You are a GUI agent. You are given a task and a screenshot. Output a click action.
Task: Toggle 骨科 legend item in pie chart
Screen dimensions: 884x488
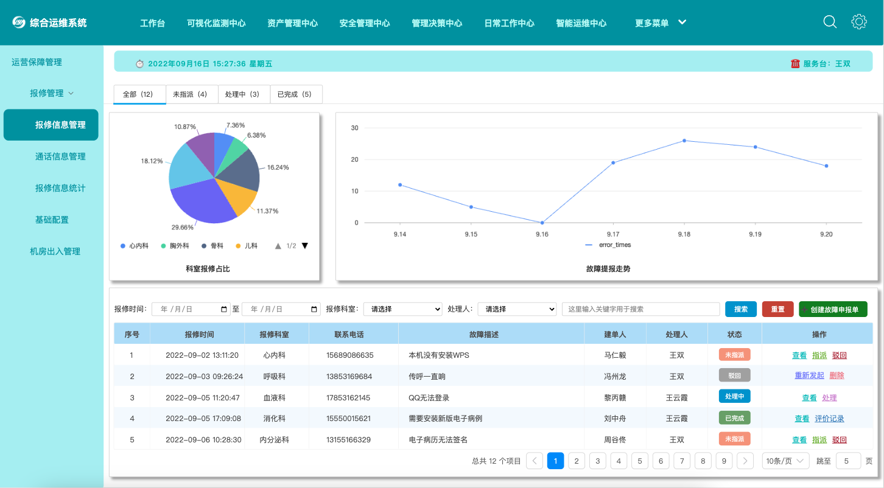click(212, 246)
